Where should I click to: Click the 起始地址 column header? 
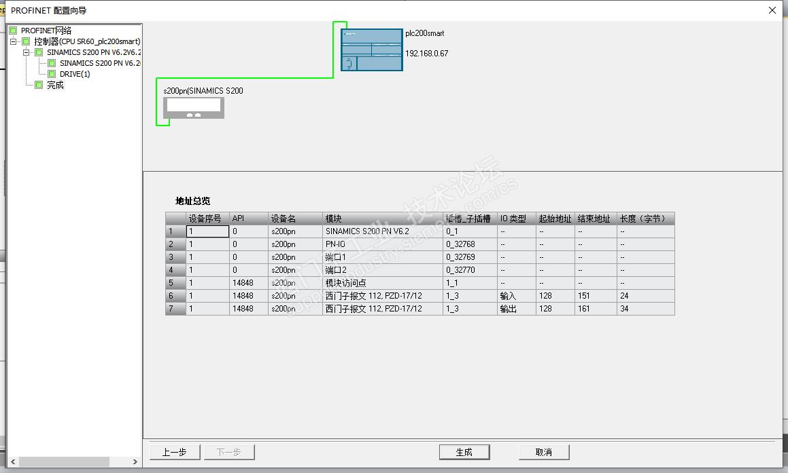click(x=555, y=219)
